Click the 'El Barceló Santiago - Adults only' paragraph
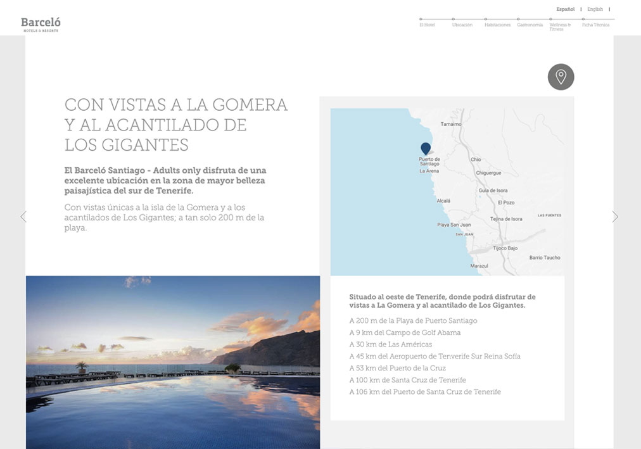 165,180
